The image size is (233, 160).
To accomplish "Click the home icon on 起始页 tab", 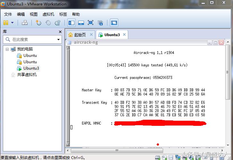I will 71,35.
